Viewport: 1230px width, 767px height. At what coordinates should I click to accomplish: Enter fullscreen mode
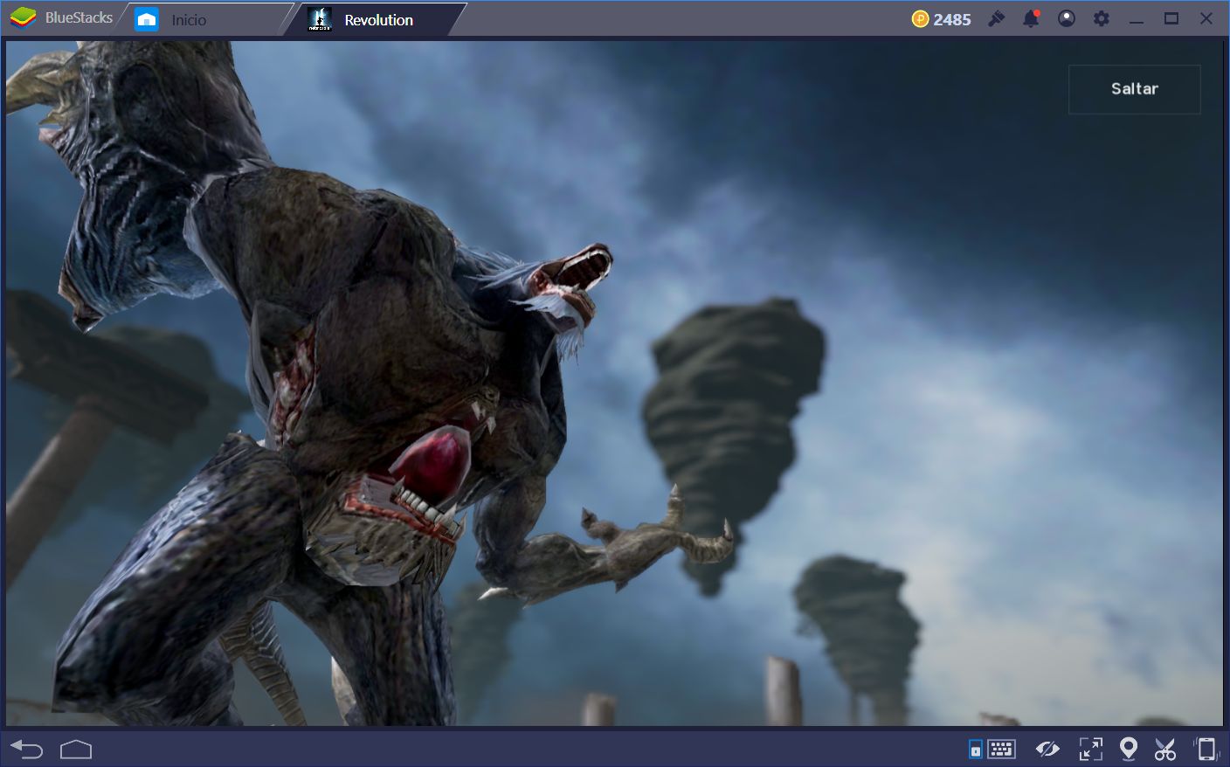coord(1091,749)
